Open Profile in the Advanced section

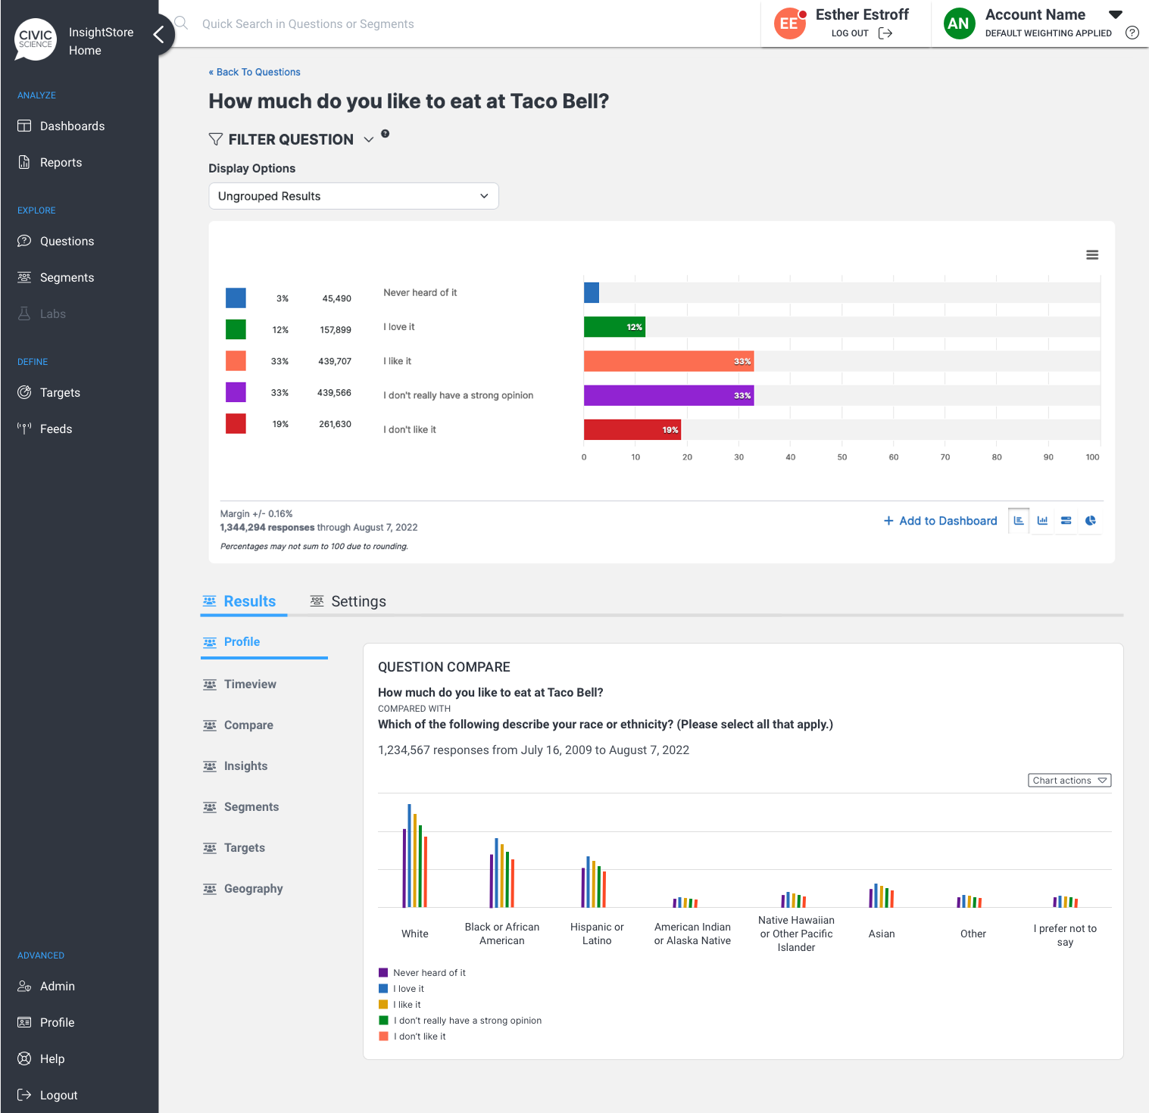[46, 1022]
